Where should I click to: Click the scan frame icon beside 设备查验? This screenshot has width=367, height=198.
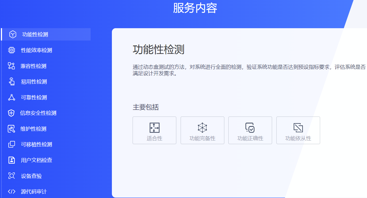(12, 176)
